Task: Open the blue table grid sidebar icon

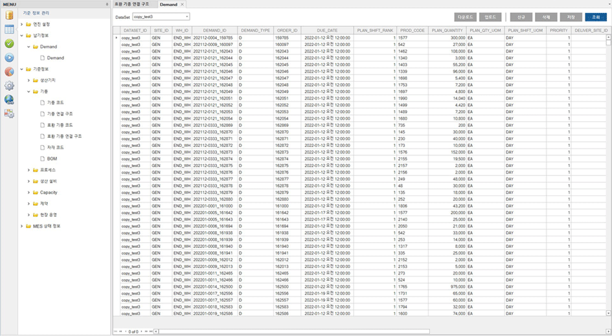Action: [9, 29]
